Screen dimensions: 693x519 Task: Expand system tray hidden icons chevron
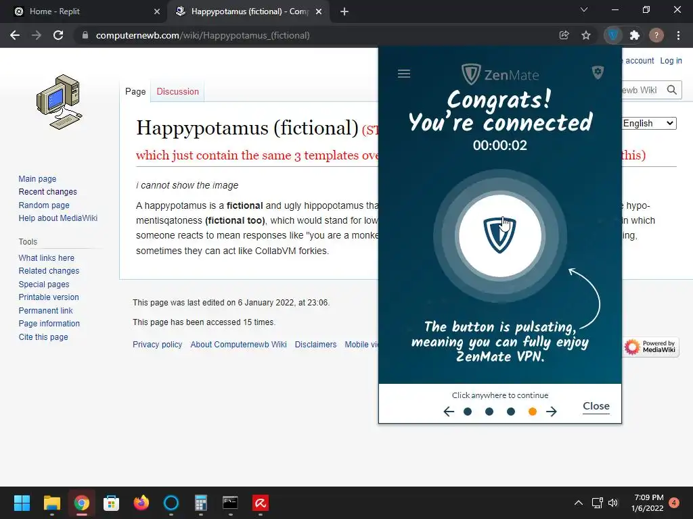[578, 503]
